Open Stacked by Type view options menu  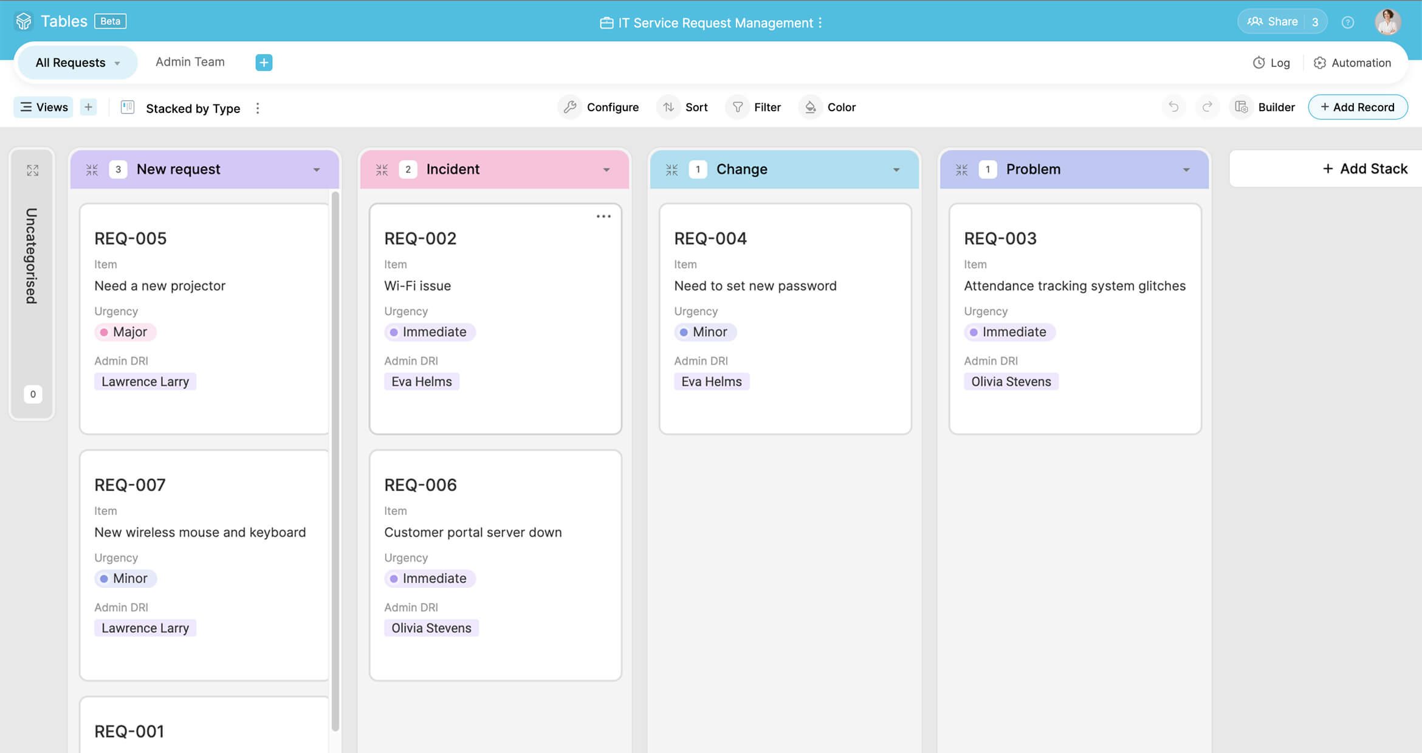258,108
